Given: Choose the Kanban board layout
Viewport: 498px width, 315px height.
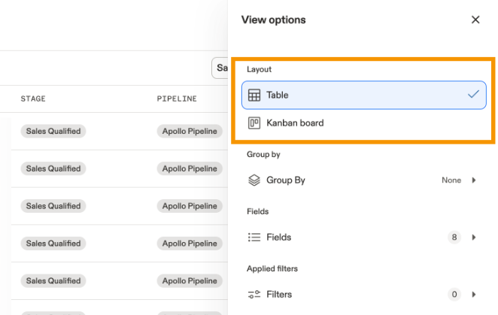Looking at the screenshot, I should click(x=363, y=123).
